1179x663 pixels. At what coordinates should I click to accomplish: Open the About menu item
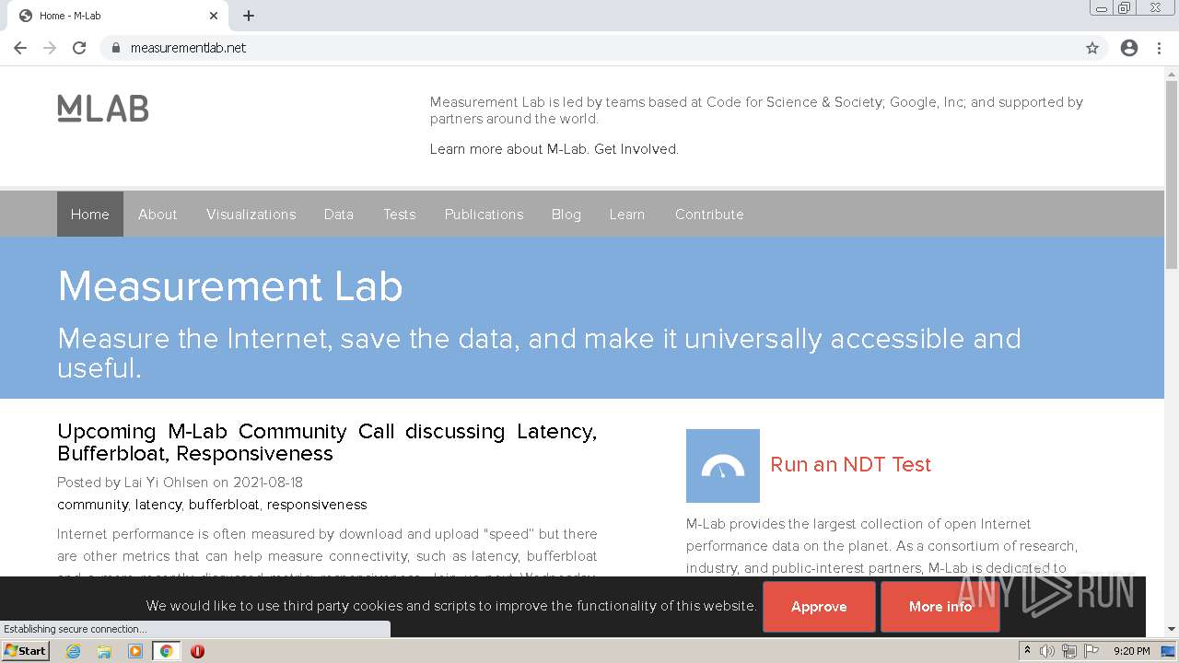[158, 214]
